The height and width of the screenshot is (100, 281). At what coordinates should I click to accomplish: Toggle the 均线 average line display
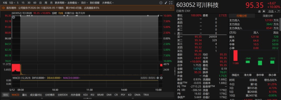pos(61,13)
